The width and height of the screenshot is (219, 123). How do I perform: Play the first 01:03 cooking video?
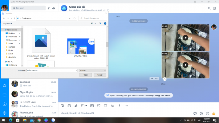pyautogui.click(x=185, y=38)
